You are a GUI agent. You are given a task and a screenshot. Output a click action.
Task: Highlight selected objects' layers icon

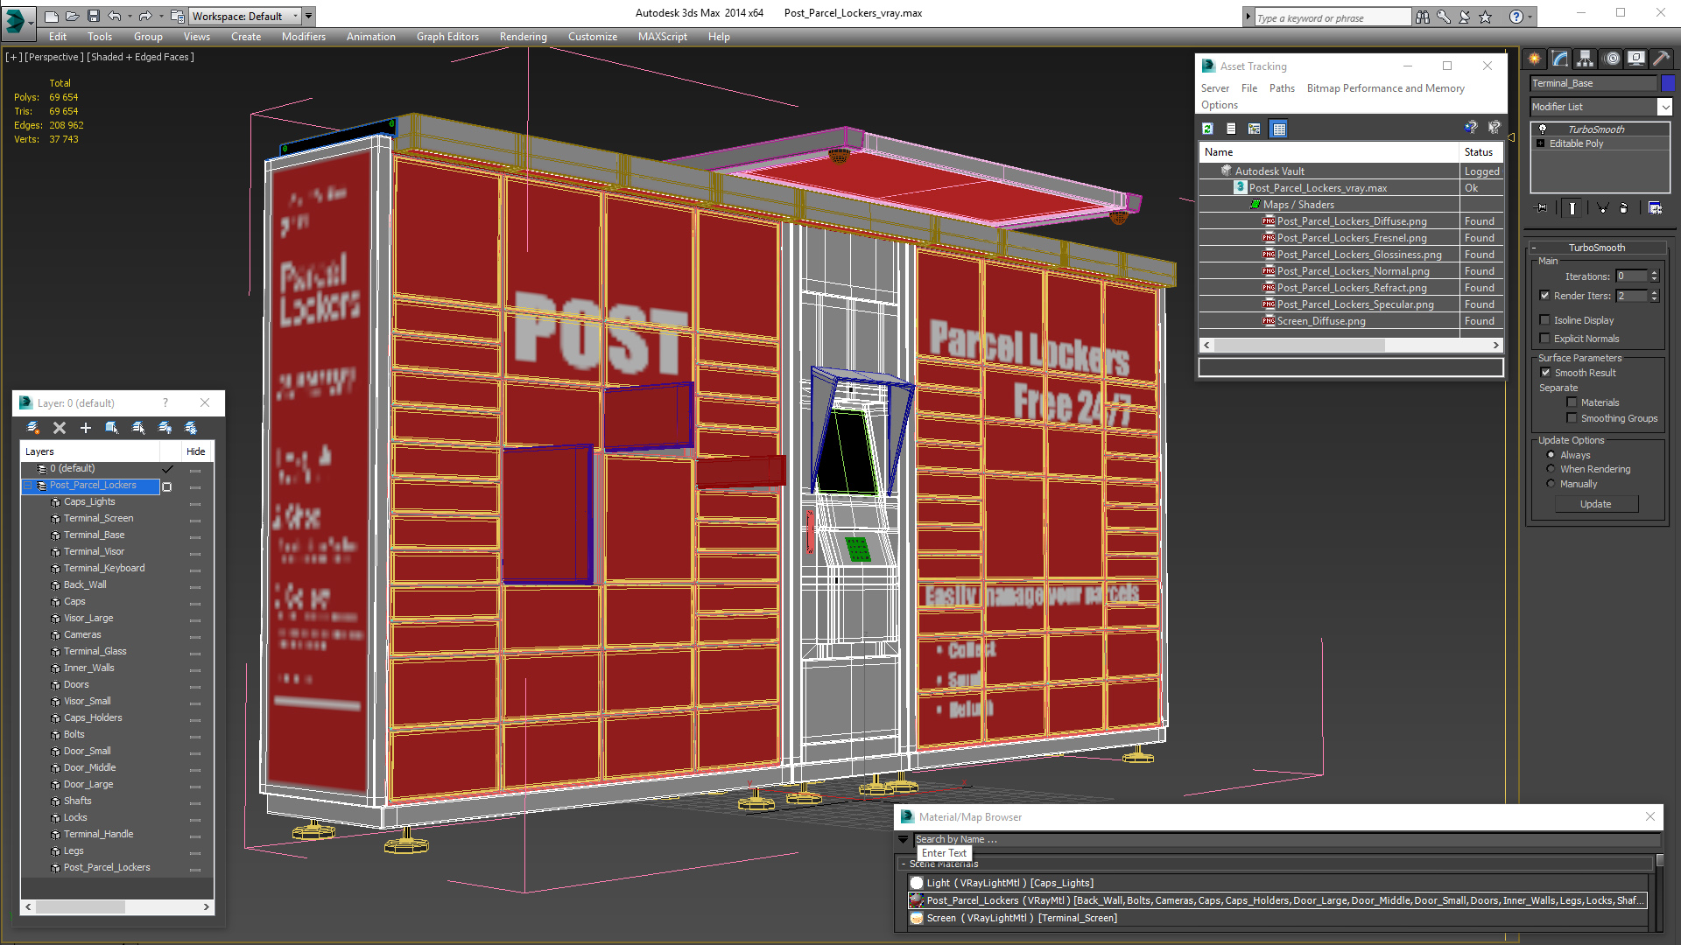(x=138, y=428)
